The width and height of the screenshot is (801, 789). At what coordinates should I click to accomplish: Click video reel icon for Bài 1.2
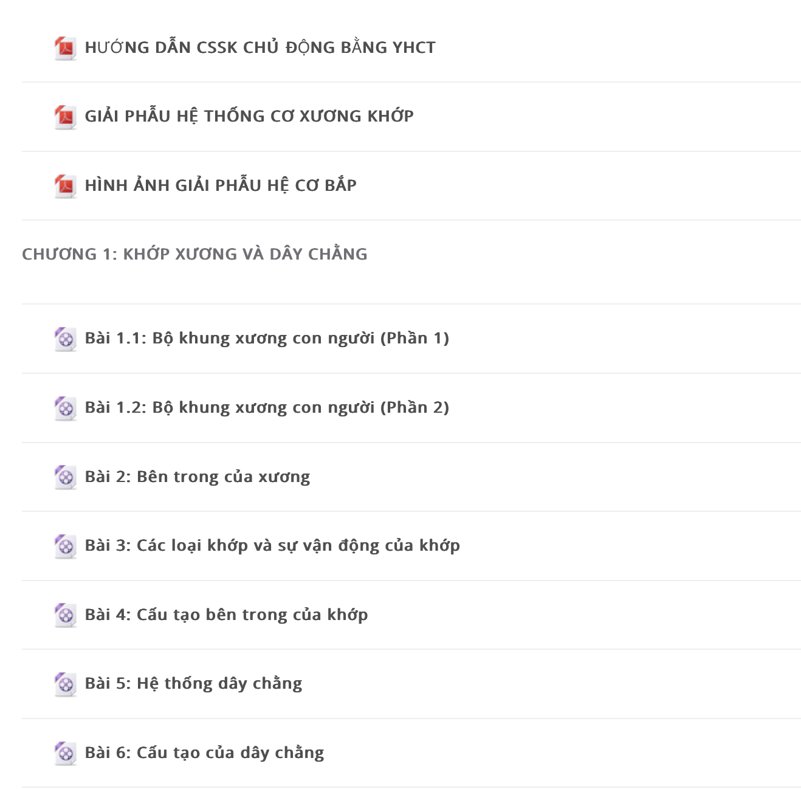coord(65,408)
